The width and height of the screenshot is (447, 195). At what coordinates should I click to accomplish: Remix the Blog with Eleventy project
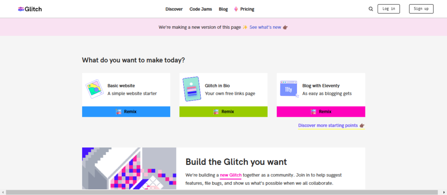point(321,111)
